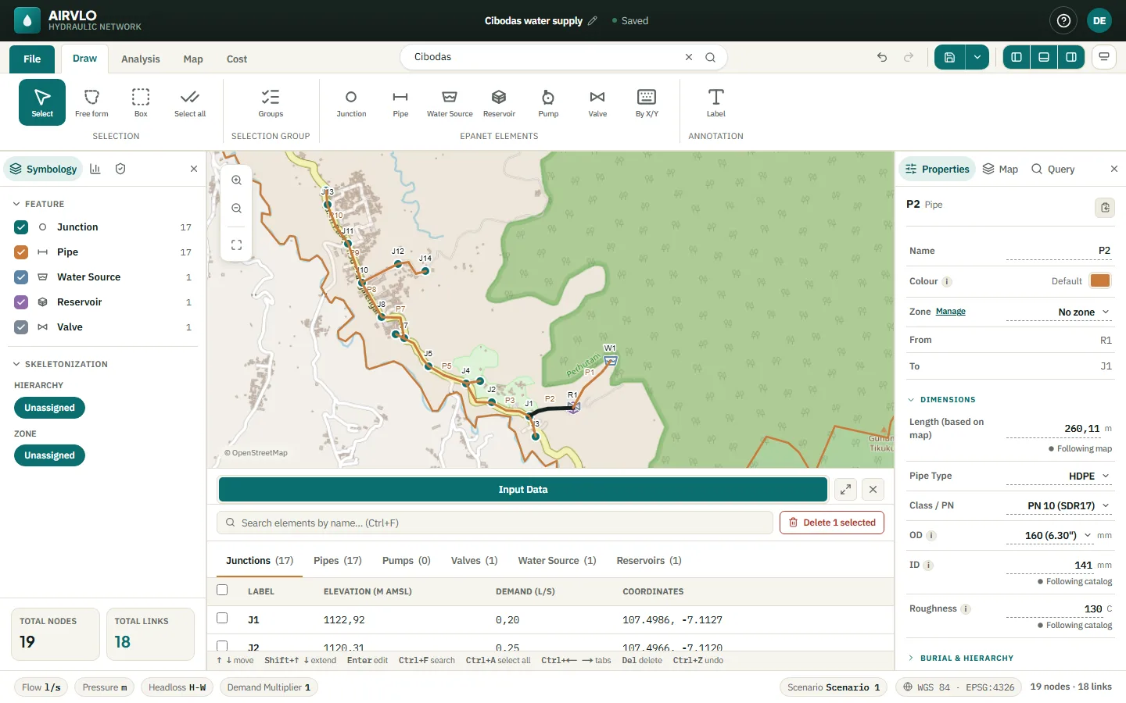1126x703 pixels.
Task: Open the Query panel tab
Action: tap(1052, 169)
